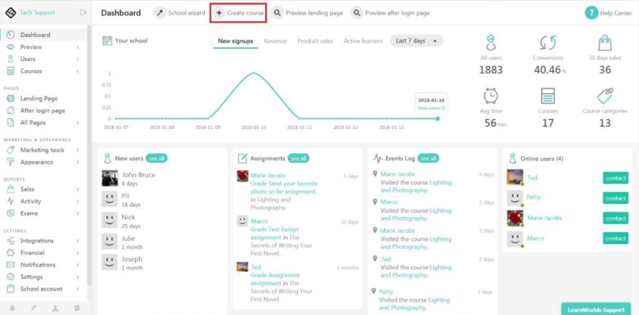Click the 30 days sales bag icon
The width and height of the screenshot is (639, 315).
[x=605, y=43]
